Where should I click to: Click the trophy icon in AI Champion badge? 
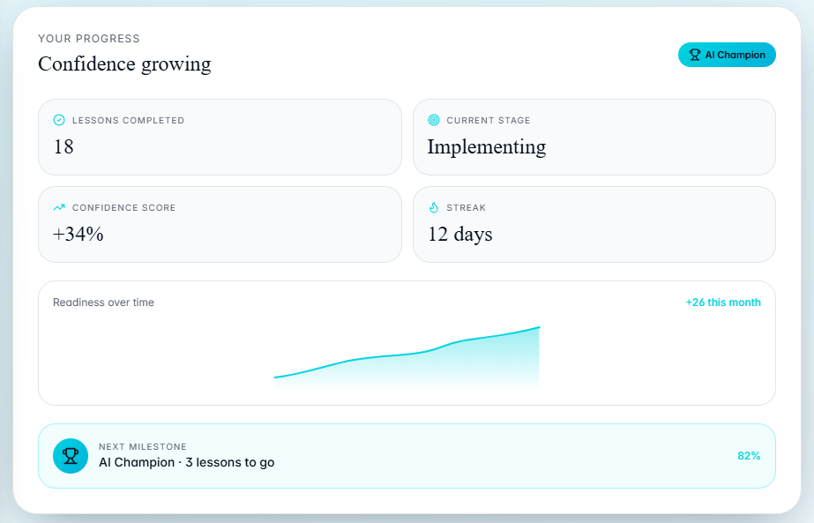click(x=695, y=55)
